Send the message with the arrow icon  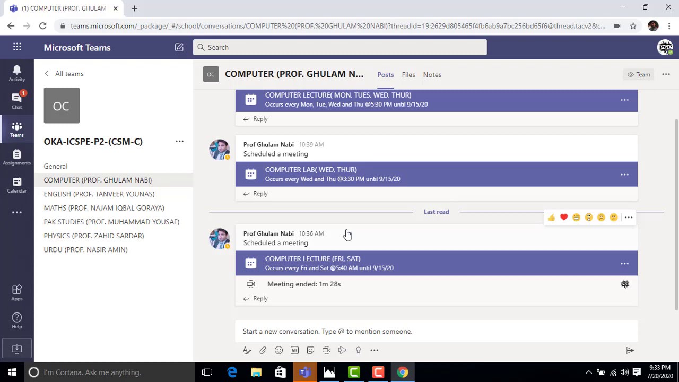coord(630,350)
